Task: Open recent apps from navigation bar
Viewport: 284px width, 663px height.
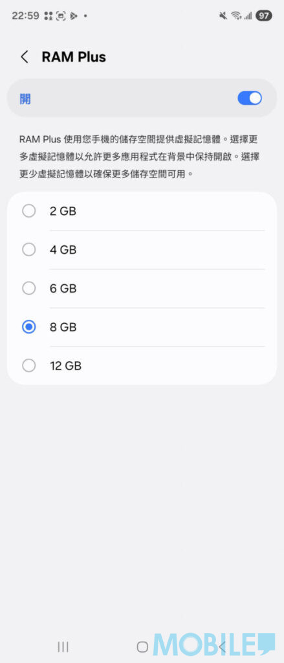Action: 63,647
